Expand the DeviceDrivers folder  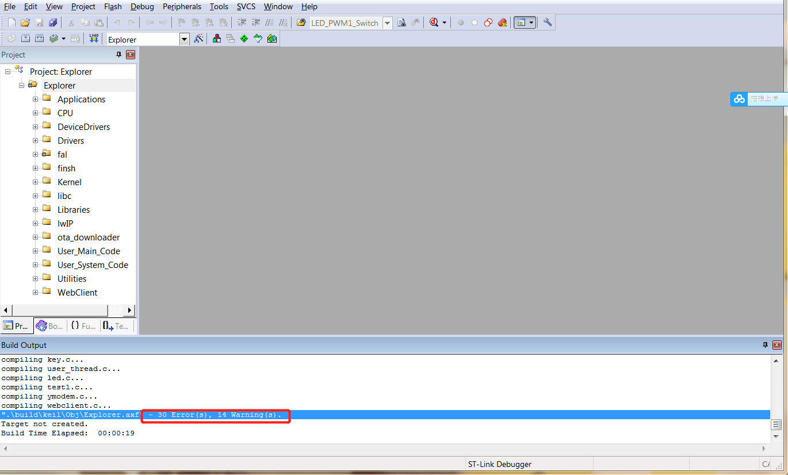pyautogui.click(x=35, y=127)
